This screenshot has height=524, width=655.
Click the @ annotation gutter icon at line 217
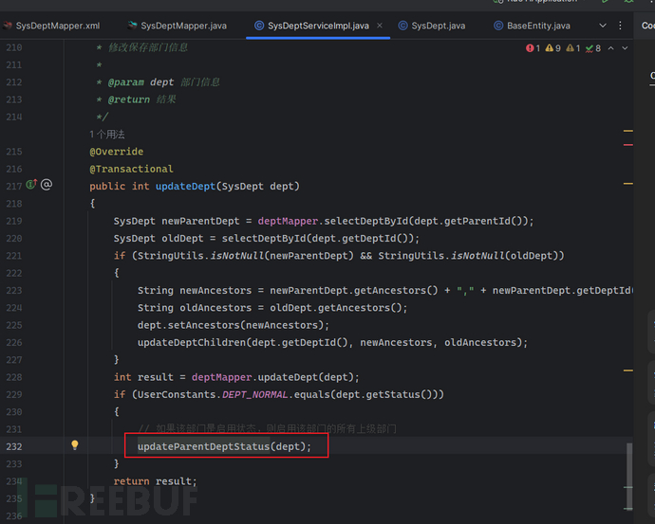(x=47, y=184)
